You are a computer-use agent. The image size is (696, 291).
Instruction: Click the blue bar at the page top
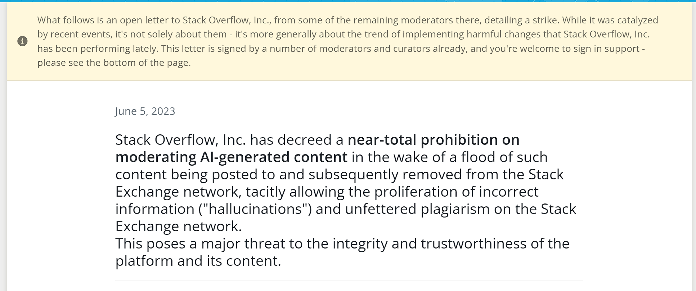coord(348,1)
